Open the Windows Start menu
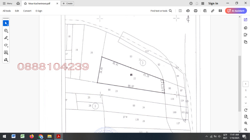The width and height of the screenshot is (250, 140). pyautogui.click(x=4, y=136)
